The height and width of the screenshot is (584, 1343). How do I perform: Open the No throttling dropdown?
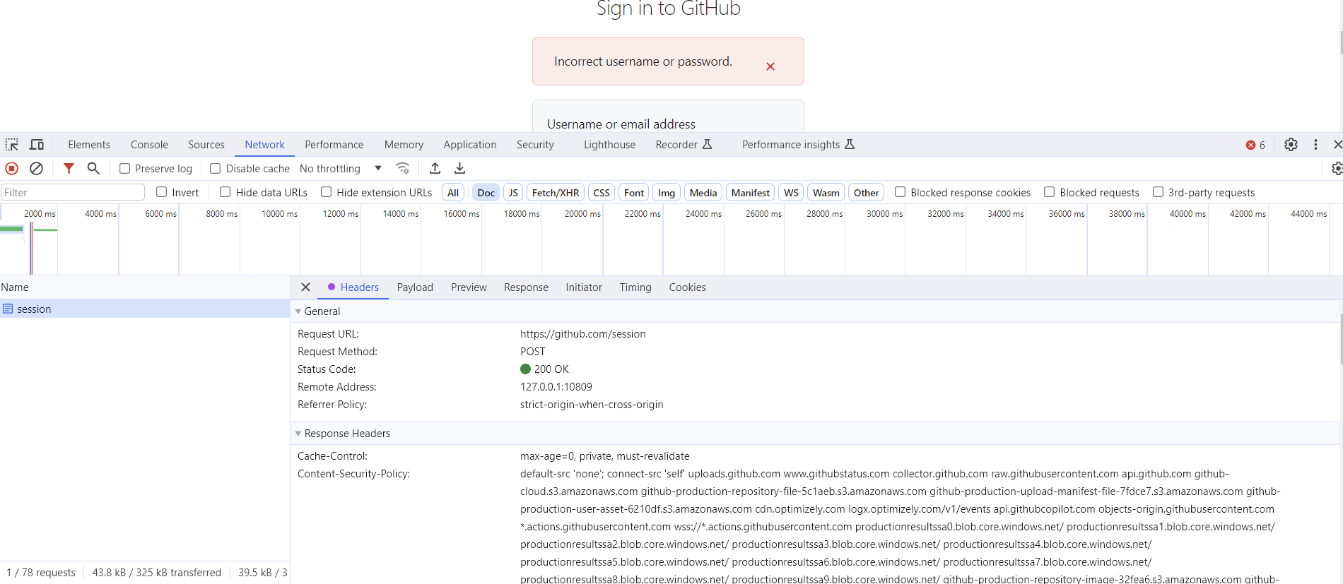(x=340, y=169)
